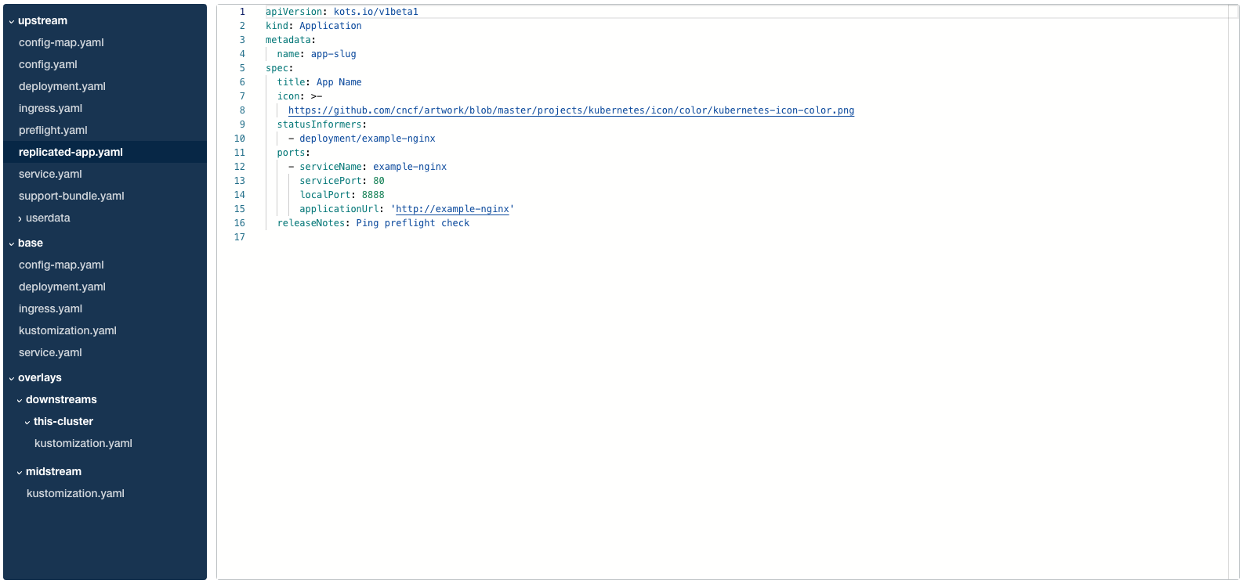
Task: Collapse the downstreams folder
Action: tap(20, 400)
